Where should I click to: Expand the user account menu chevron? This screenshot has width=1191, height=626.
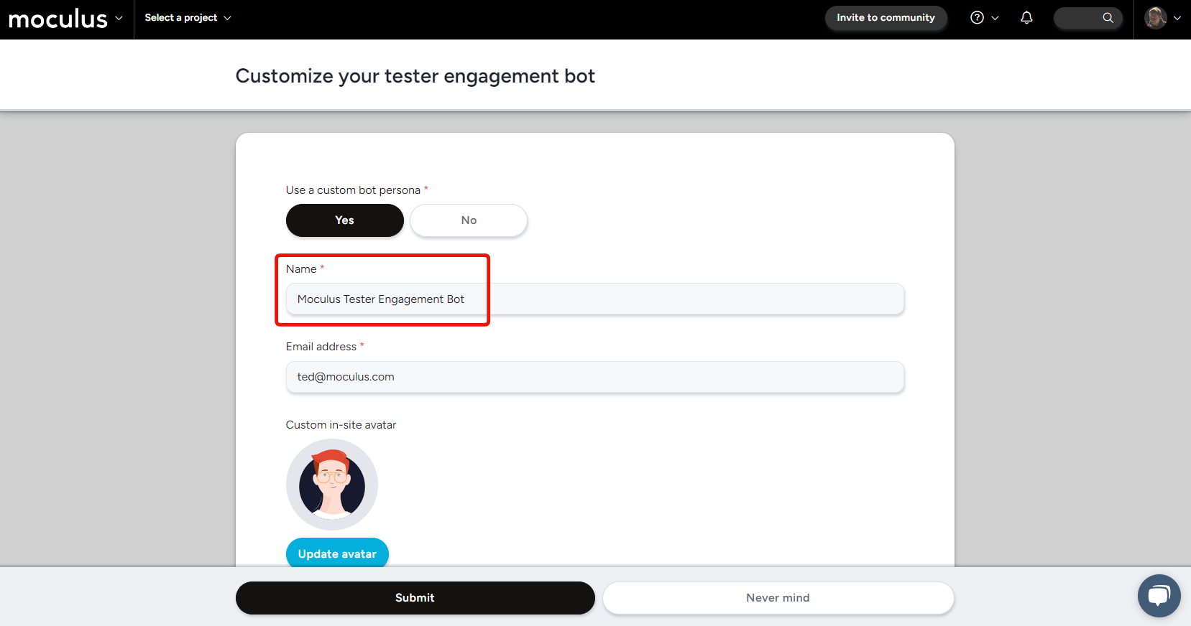pos(1177,18)
